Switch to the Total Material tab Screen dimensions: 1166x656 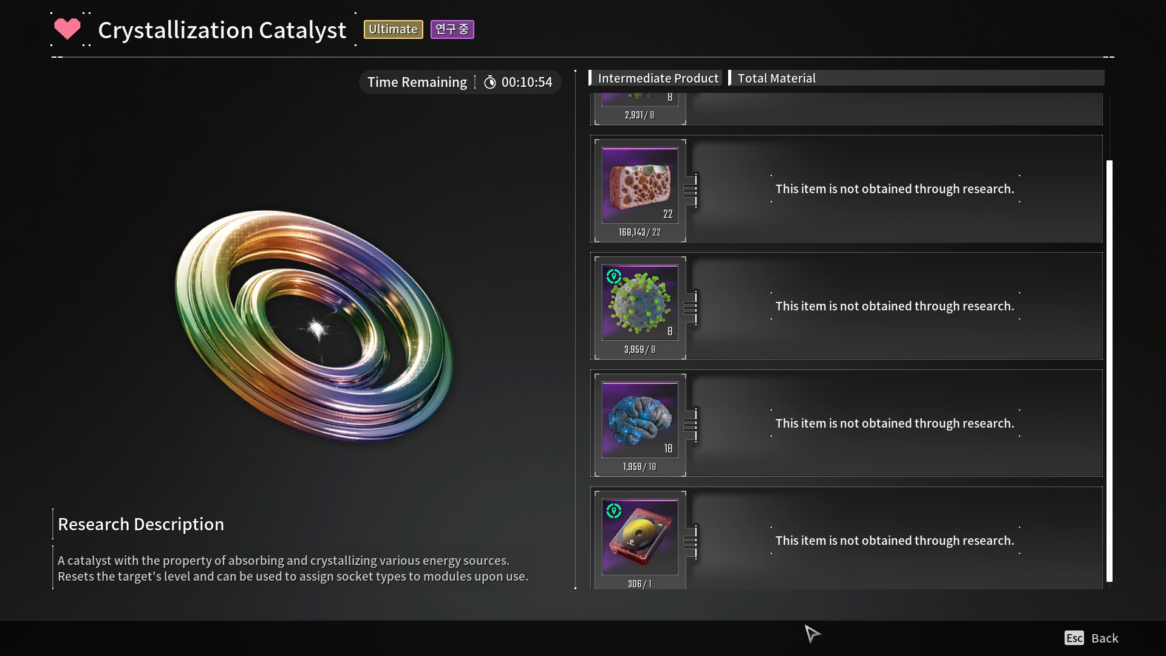[776, 78]
